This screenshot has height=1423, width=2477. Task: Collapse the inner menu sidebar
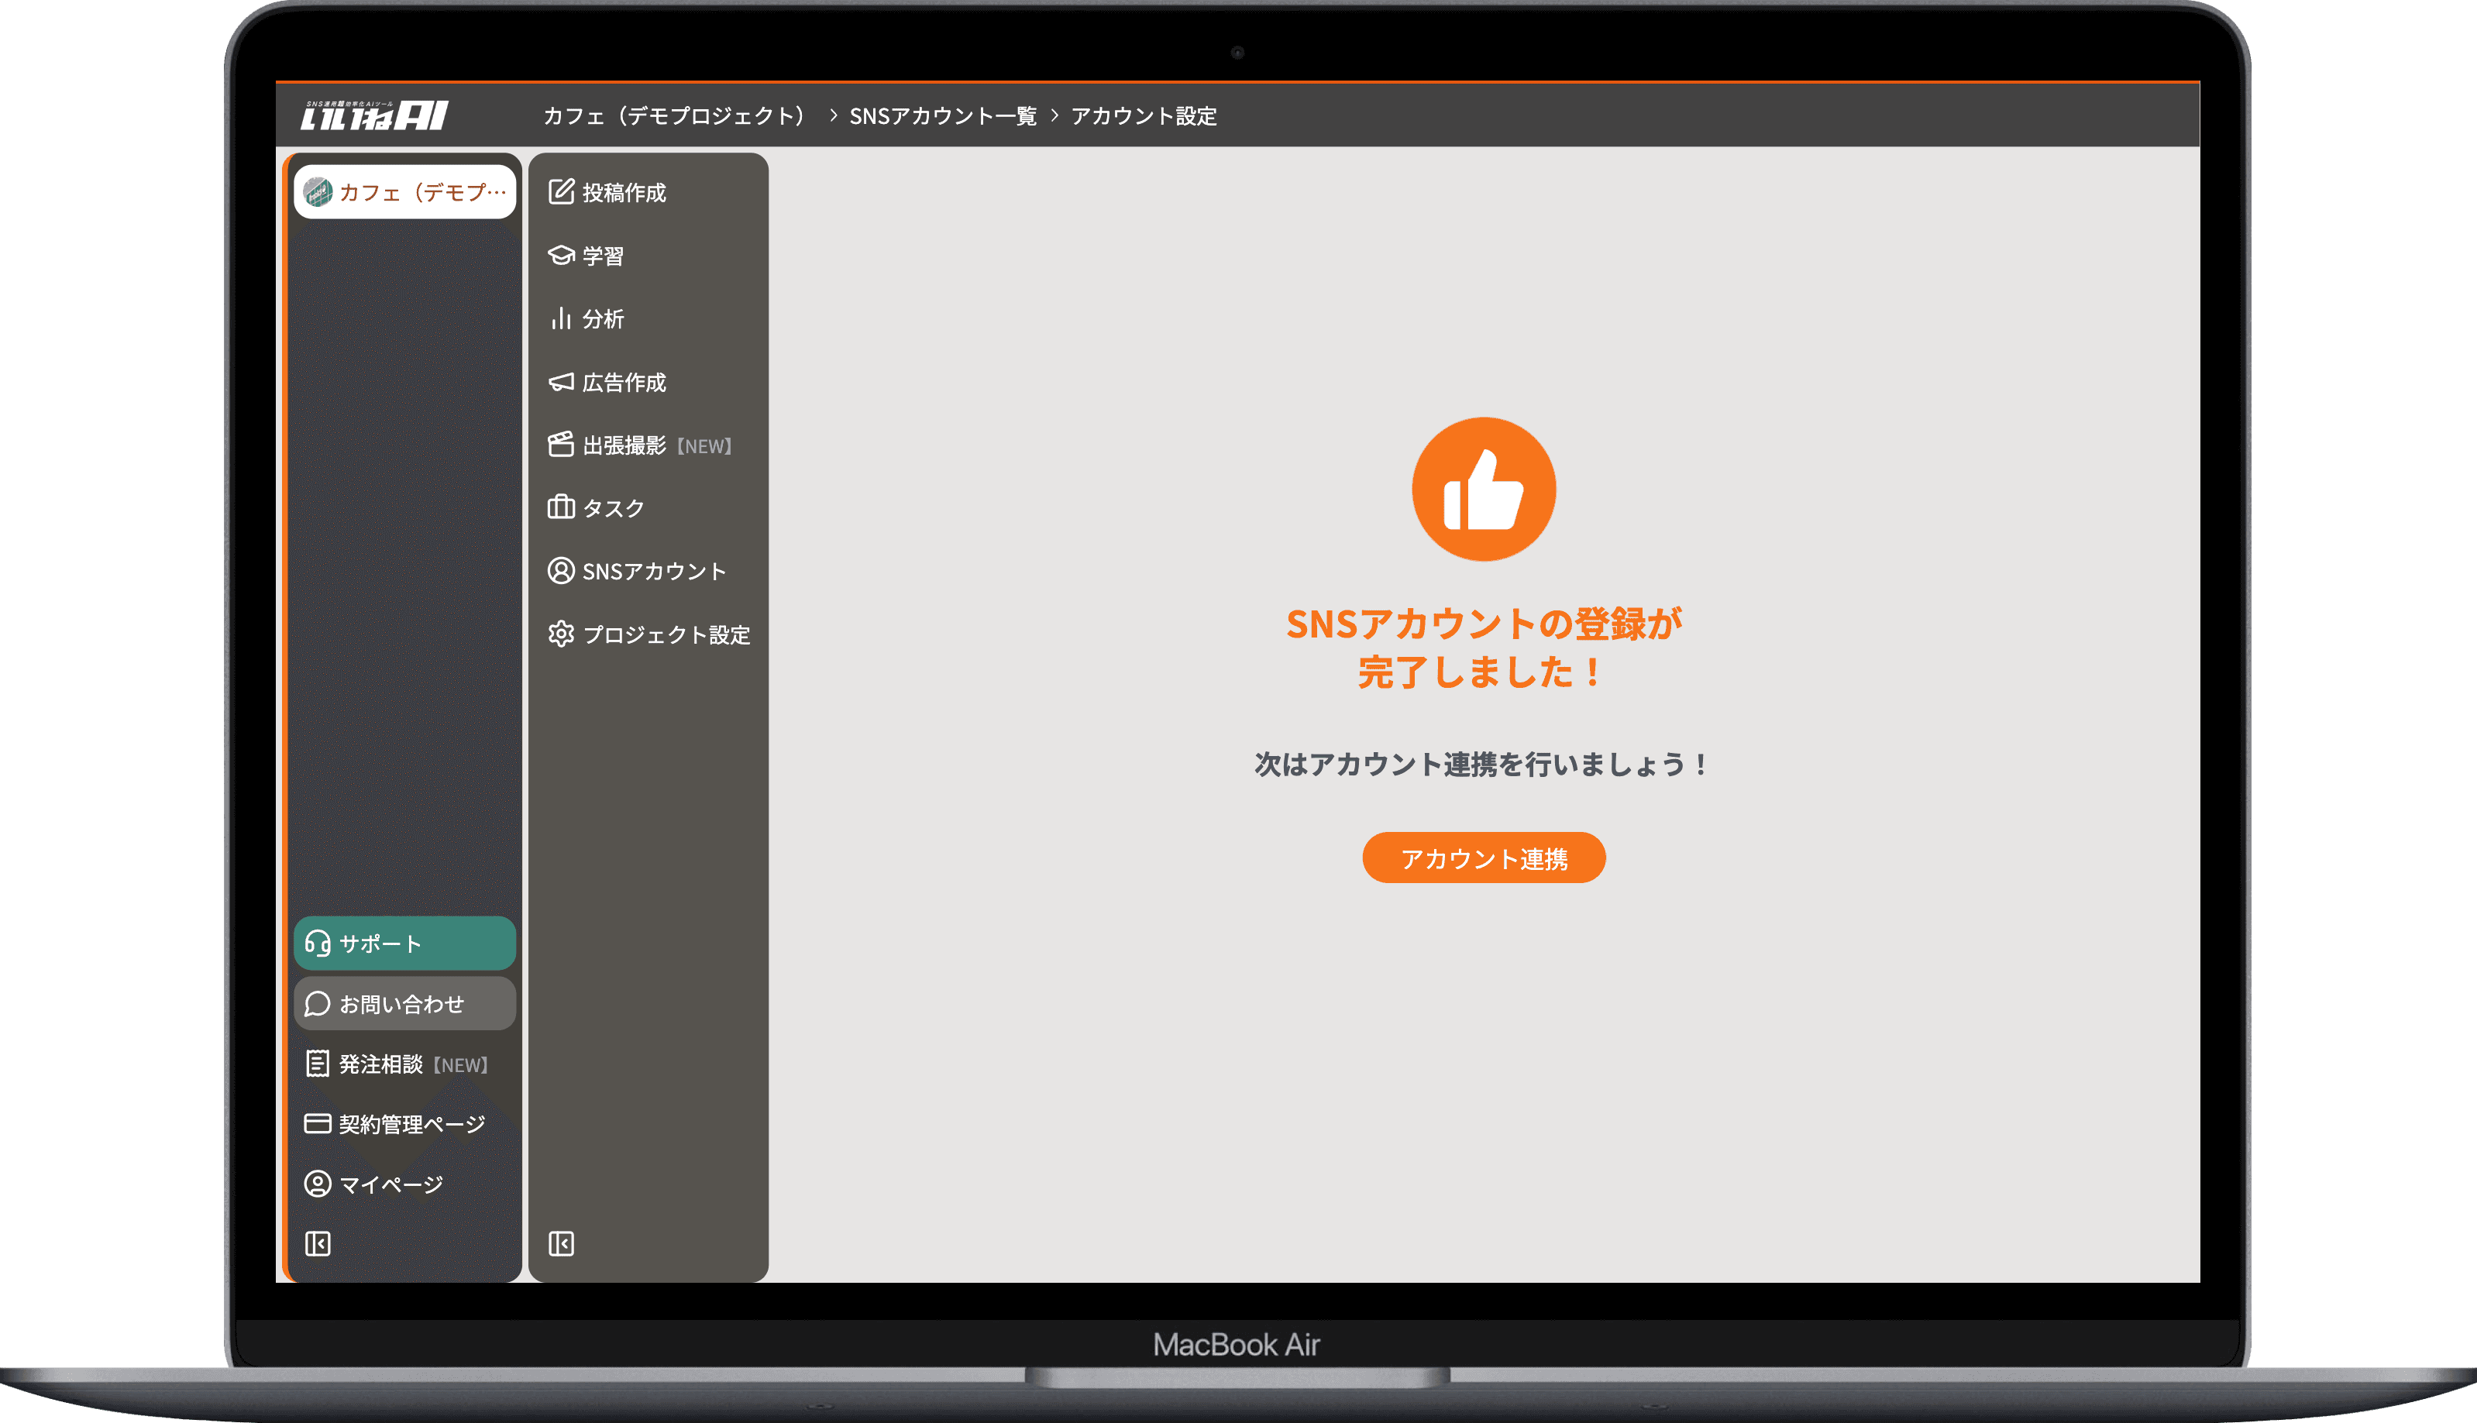click(x=560, y=1243)
